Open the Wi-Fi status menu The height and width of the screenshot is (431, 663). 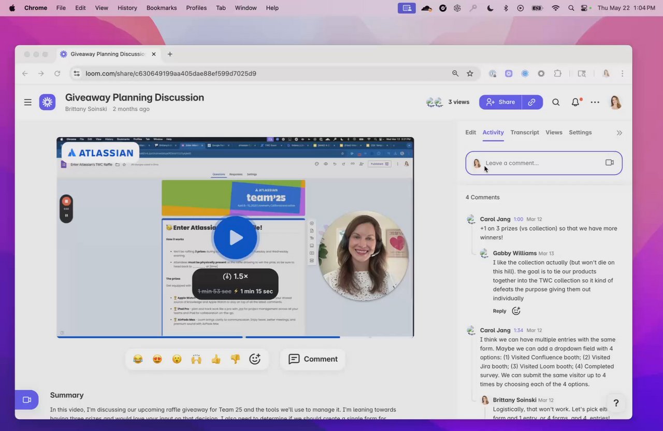click(556, 8)
